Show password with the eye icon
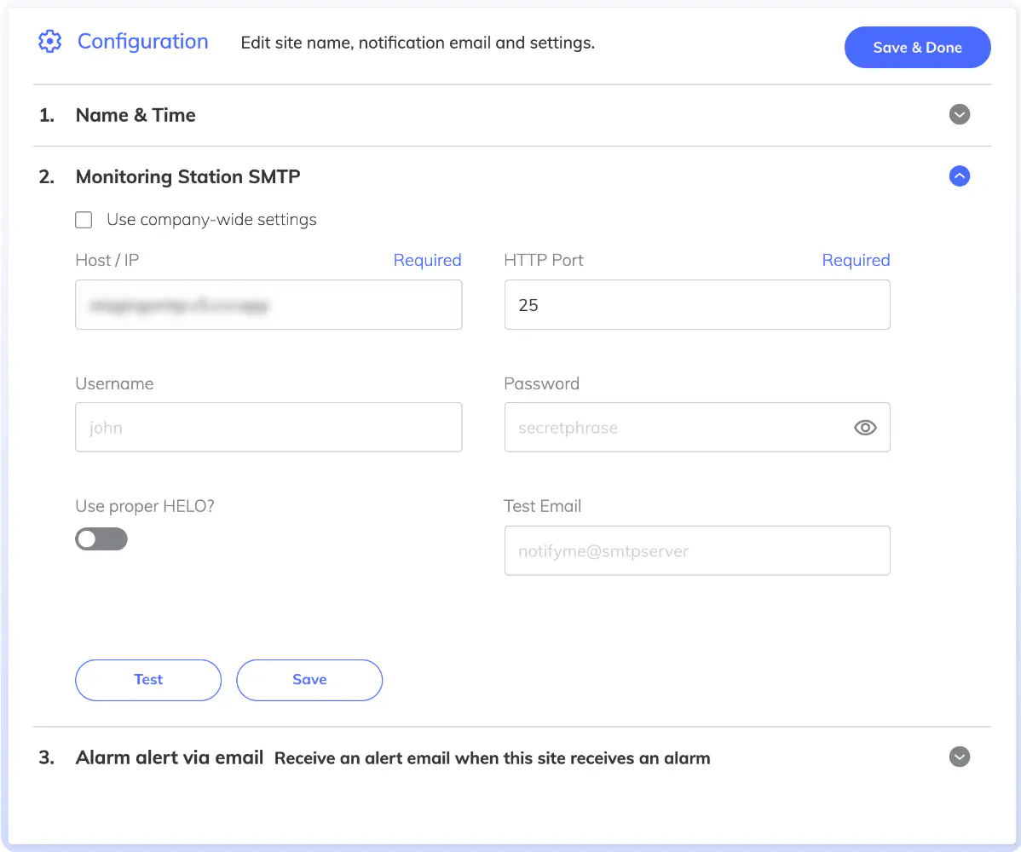The height and width of the screenshot is (852, 1021). pos(865,428)
